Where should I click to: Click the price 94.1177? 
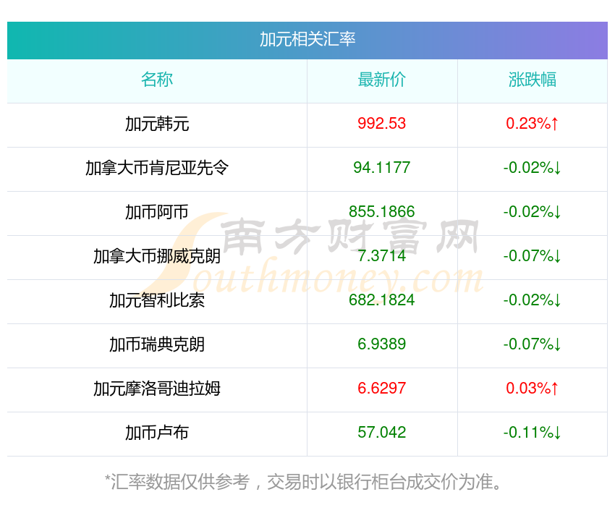[381, 168]
